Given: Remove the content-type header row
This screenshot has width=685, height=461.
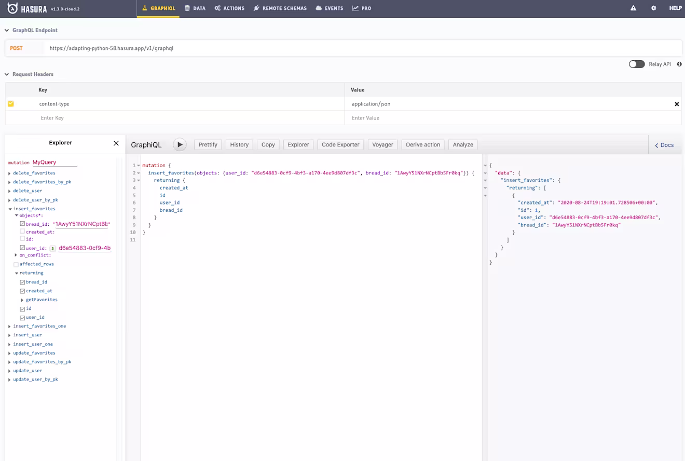Looking at the screenshot, I should 677,104.
